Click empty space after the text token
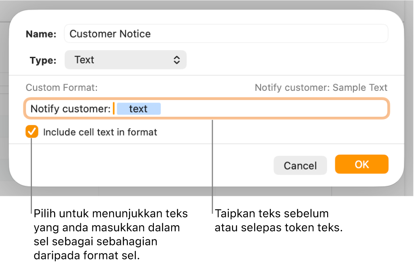Image resolution: width=414 pixels, height=266 pixels. (275, 109)
